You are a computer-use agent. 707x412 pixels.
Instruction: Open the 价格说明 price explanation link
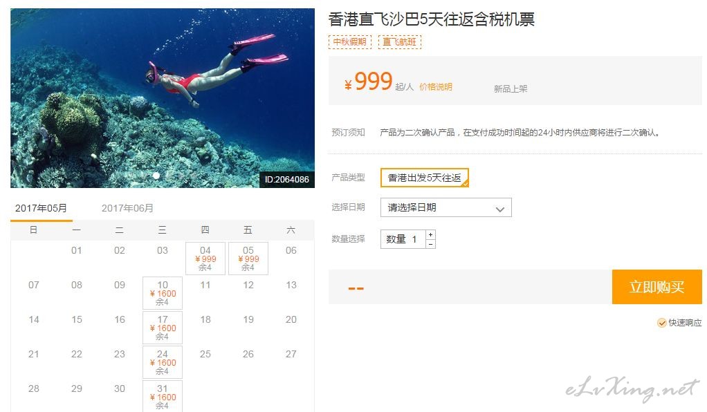click(436, 87)
